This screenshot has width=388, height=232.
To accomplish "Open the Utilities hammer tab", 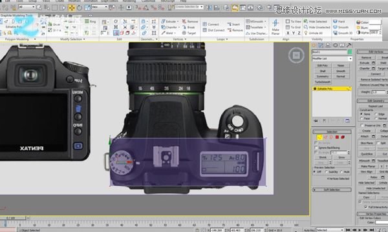I will click(349, 45).
